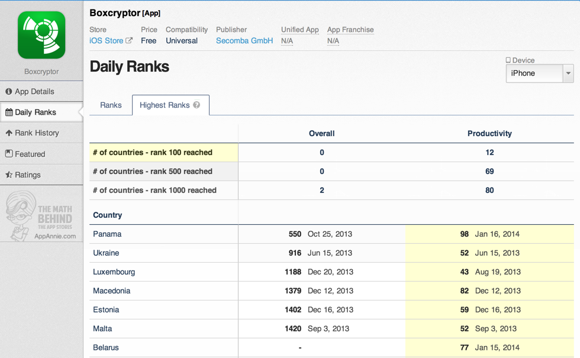Viewport: 580px width, 358px height.
Task: Click the help question mark beside Highest Ranks
Action: 196,105
